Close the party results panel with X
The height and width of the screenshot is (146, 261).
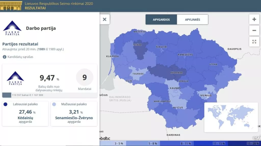click(105, 19)
